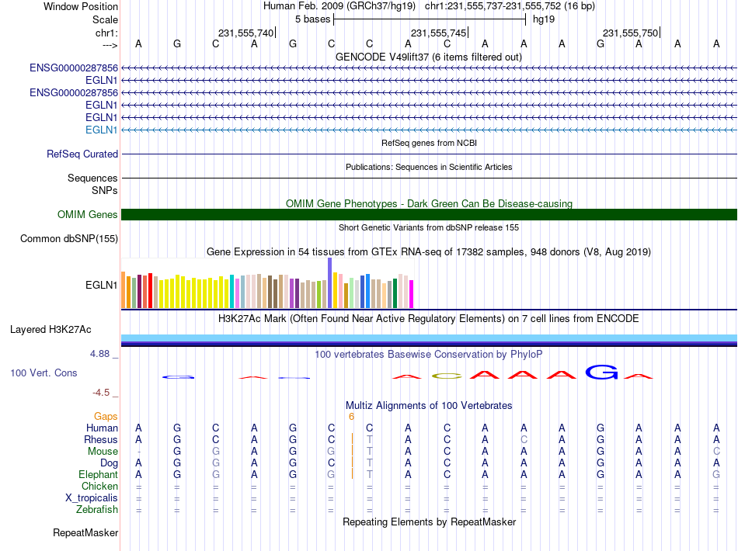Click the GENCODE V49lift37 track title
The width and height of the screenshot is (738, 551).
click(429, 57)
